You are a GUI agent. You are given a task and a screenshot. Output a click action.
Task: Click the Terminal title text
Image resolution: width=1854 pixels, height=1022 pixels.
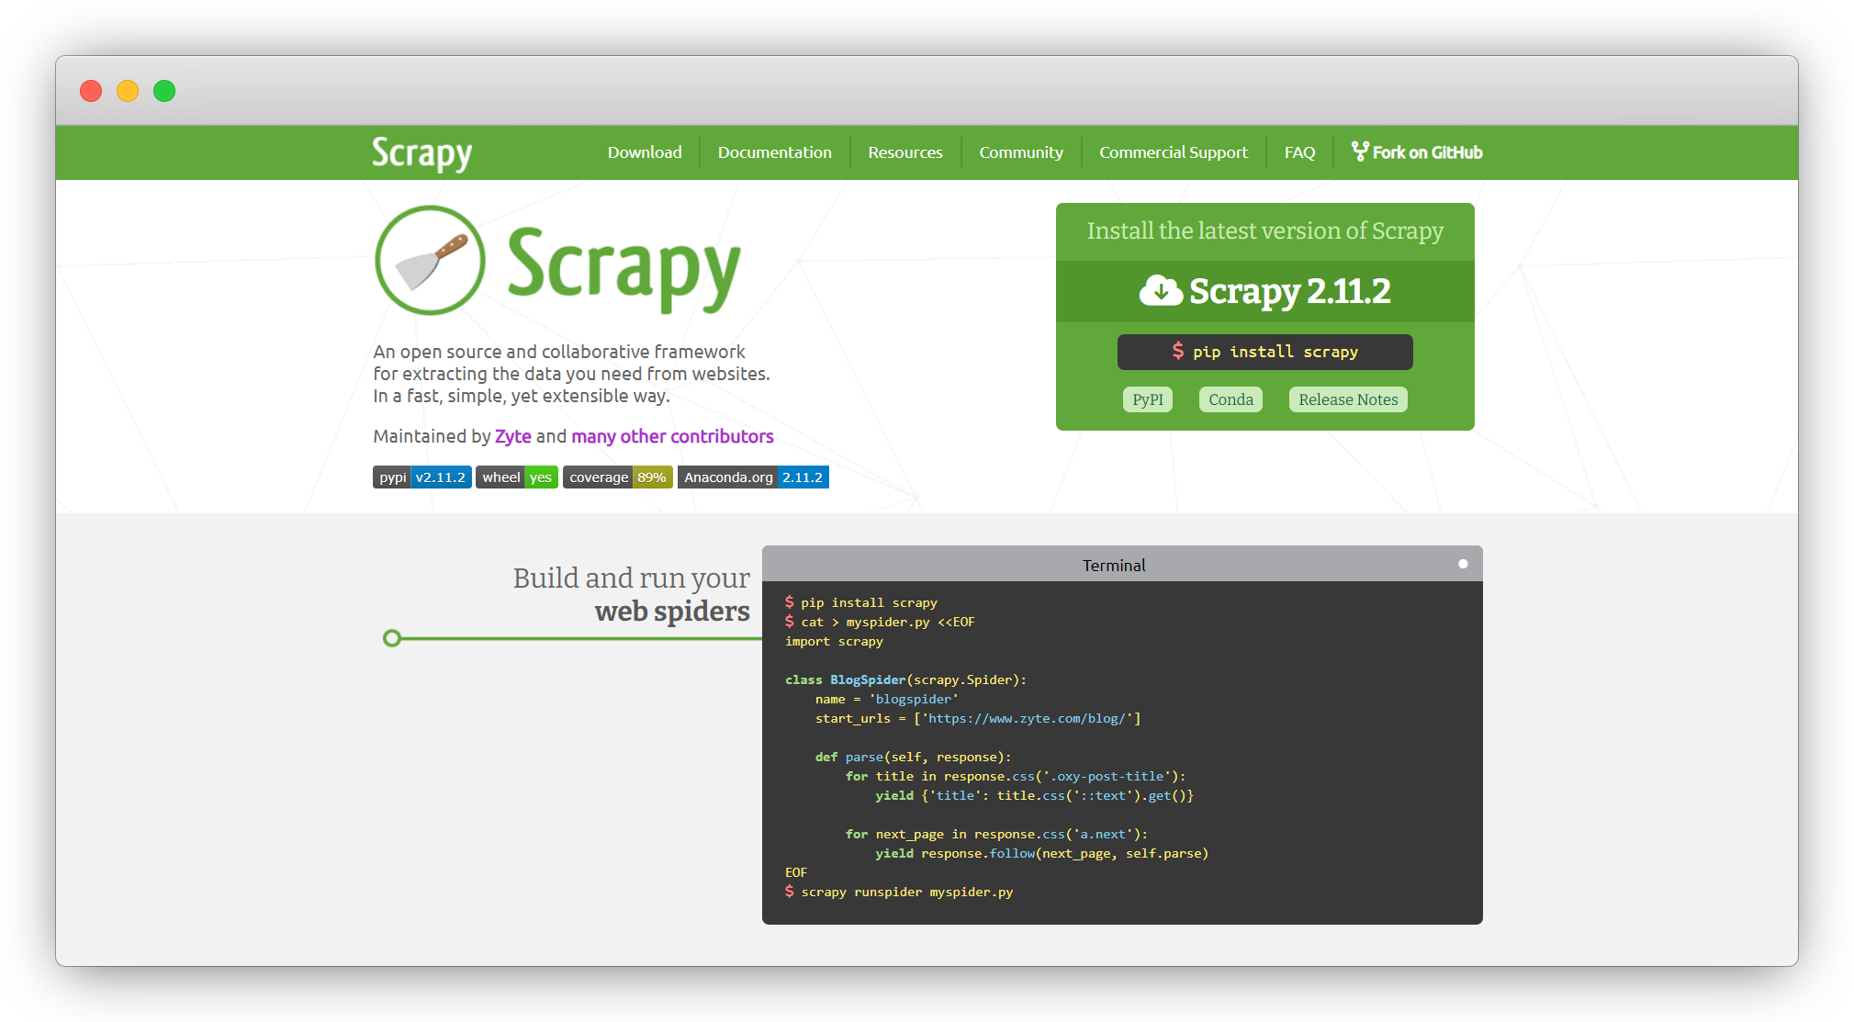[1114, 566]
